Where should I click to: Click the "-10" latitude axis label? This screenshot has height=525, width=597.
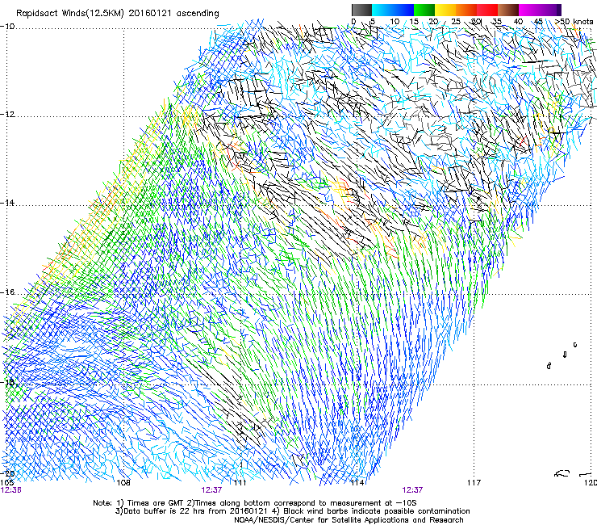tap(7, 26)
